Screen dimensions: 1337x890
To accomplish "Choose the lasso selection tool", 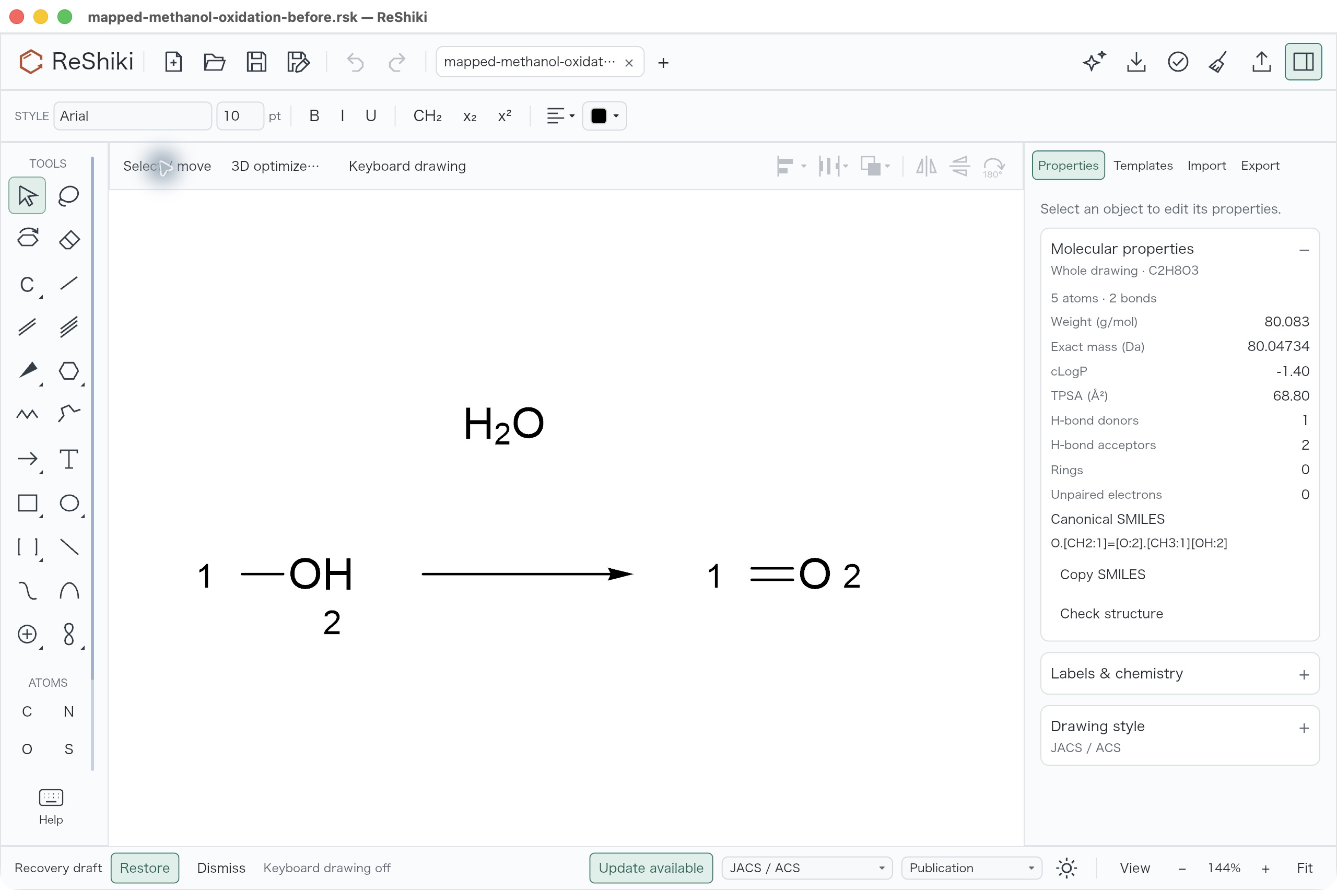I will click(x=68, y=196).
